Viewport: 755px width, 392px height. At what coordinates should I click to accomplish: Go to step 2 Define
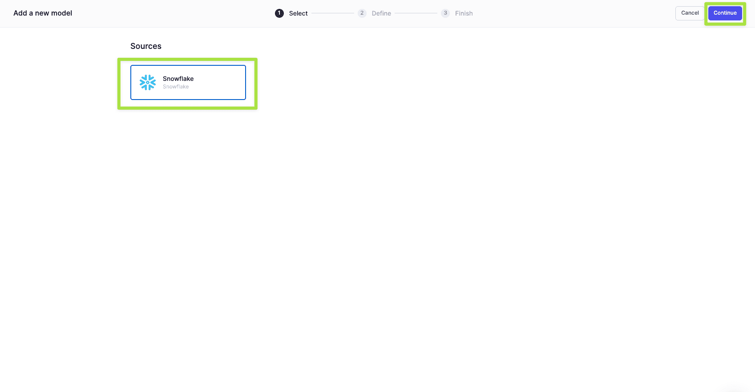(375, 13)
